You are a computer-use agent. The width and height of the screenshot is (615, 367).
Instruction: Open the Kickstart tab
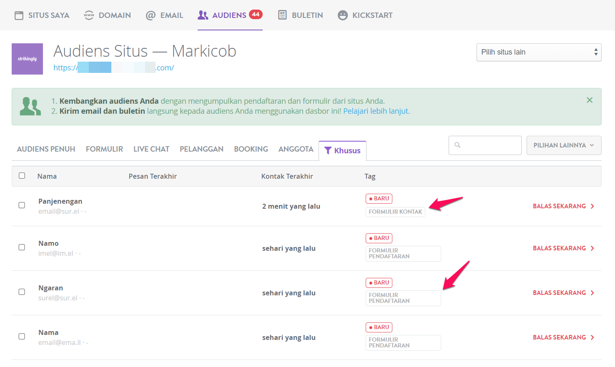click(365, 15)
